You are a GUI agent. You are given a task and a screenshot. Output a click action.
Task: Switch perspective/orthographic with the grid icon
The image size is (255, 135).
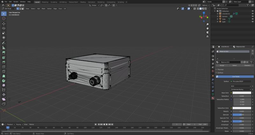208,36
